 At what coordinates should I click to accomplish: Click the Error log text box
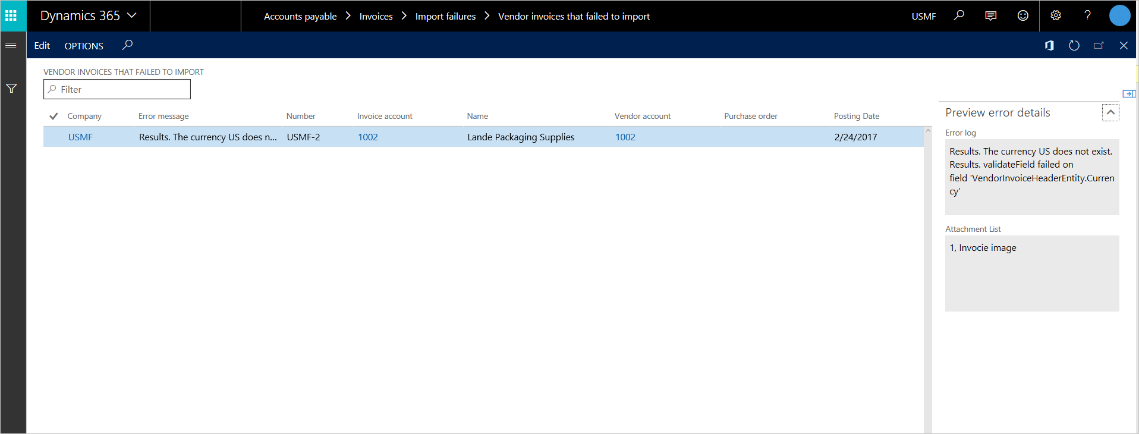coord(1032,177)
